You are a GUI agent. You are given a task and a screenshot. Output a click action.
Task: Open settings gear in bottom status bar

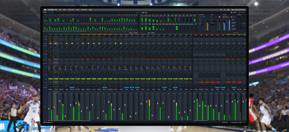click(244, 122)
